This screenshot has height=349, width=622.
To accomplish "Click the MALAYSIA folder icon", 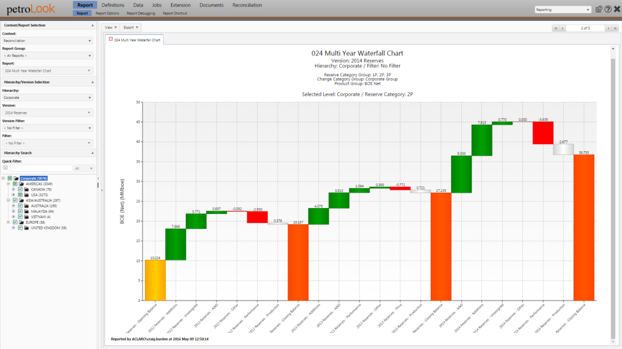I will coord(27,211).
